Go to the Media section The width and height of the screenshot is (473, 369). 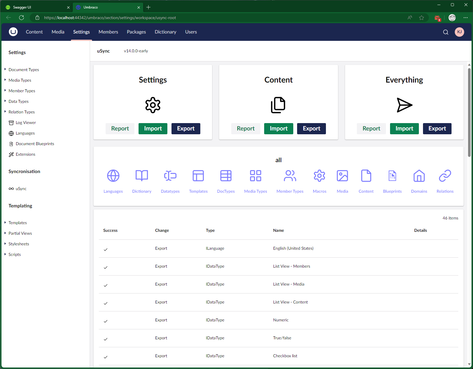pos(58,32)
